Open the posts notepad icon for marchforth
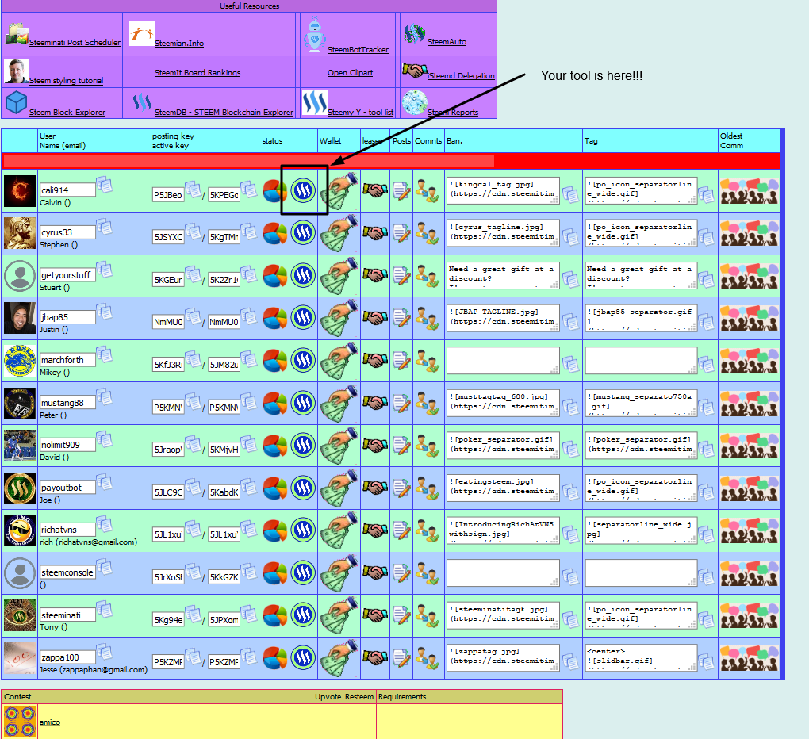Image resolution: width=809 pixels, height=739 pixels. [401, 360]
